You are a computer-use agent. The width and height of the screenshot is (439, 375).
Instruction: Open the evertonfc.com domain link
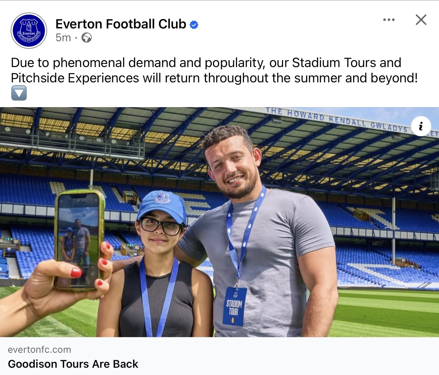click(39, 349)
